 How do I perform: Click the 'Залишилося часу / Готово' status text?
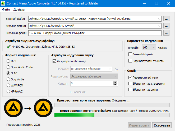tap(140, 111)
